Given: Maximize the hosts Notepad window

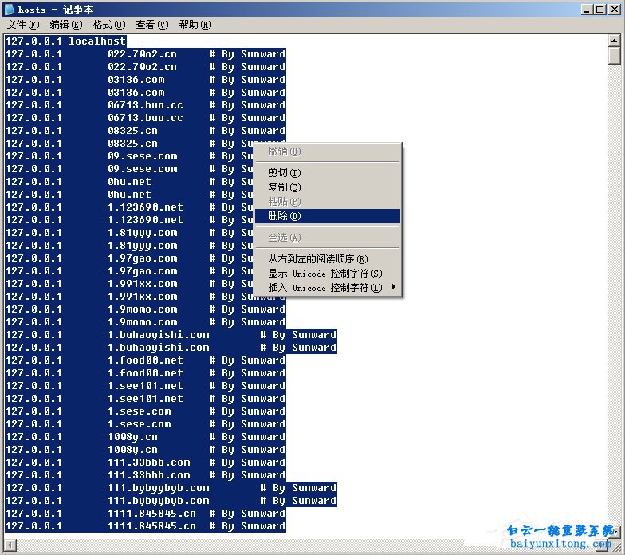Looking at the screenshot, I should tap(599, 10).
